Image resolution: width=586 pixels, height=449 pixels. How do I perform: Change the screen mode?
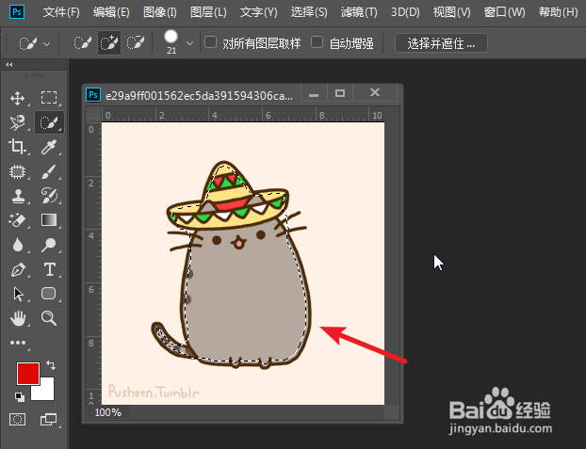[49, 420]
